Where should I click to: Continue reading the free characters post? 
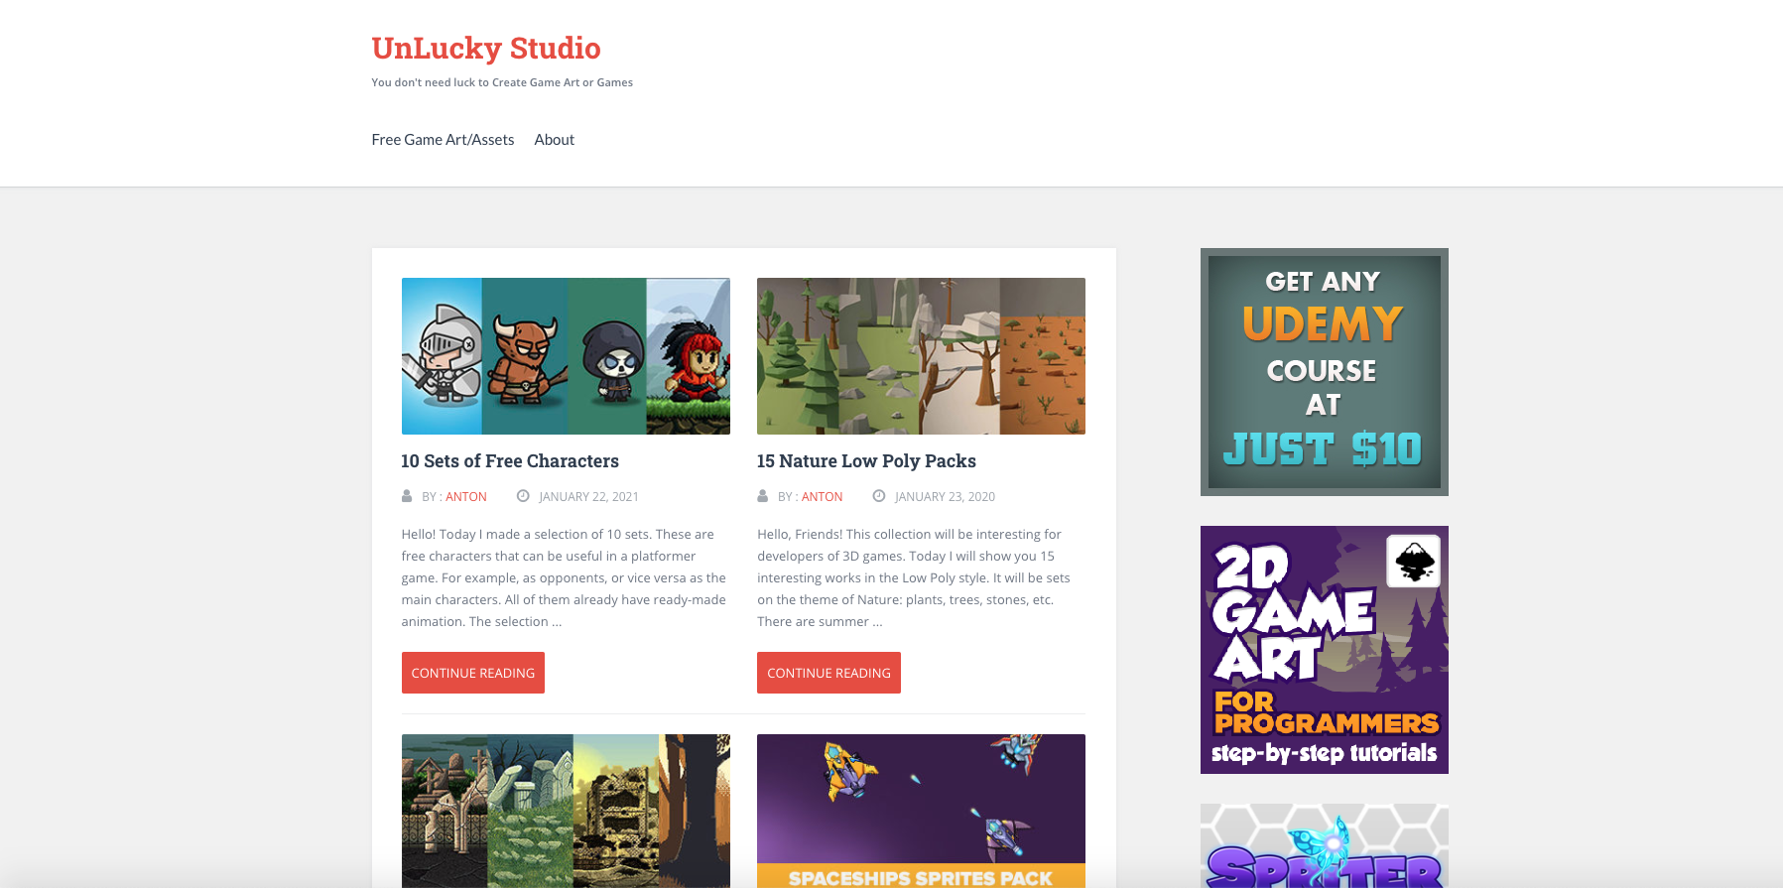473,673
